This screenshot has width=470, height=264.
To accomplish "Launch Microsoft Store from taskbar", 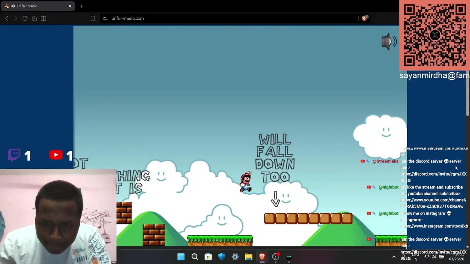I will coord(208,257).
